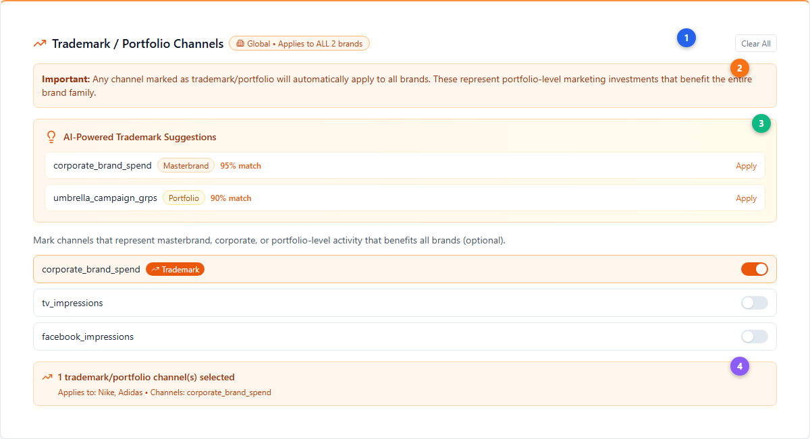The width and height of the screenshot is (810, 439).
Task: Click the corporate_brand_spend name in the AI suggestions
Action: click(103, 166)
